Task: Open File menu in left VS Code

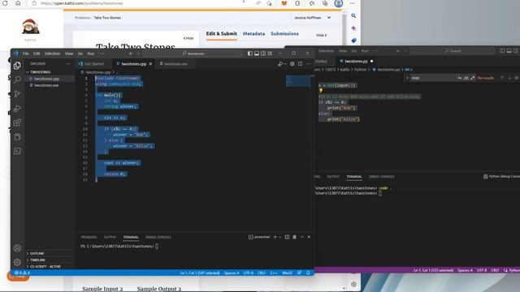Action: 25,54
